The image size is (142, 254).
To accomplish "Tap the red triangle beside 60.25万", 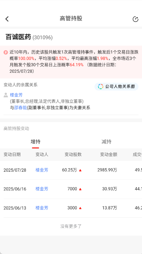I will click(x=80, y=170).
